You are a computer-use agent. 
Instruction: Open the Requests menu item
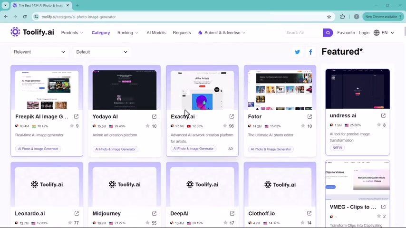[182, 33]
